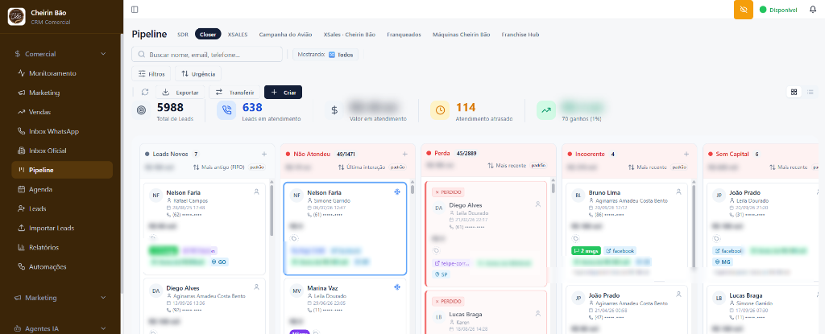Click the Valor em atendimento dollar icon
Screen dimensions: 825x334
click(x=334, y=110)
